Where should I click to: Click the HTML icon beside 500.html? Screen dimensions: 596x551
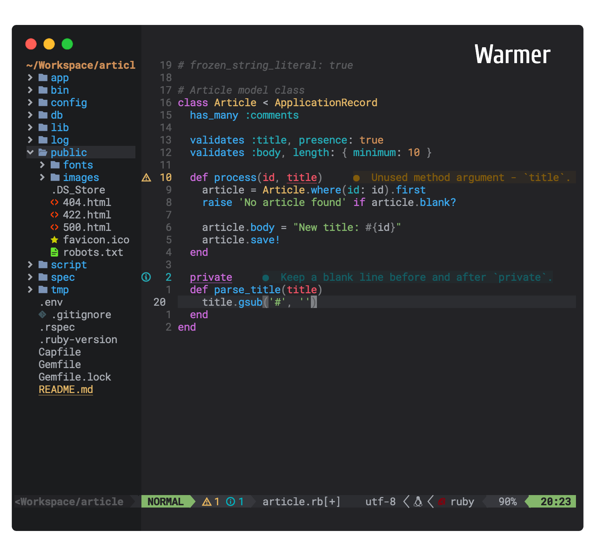(x=54, y=227)
